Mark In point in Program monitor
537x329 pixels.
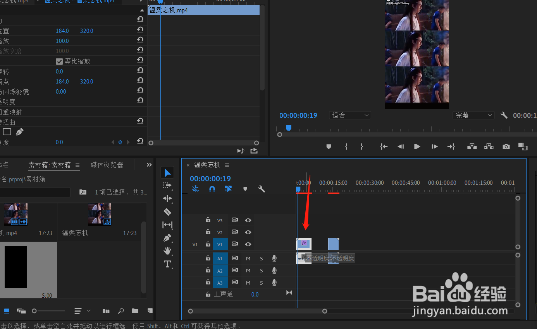(346, 147)
